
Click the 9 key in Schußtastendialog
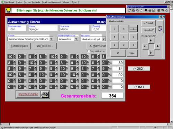133,29
